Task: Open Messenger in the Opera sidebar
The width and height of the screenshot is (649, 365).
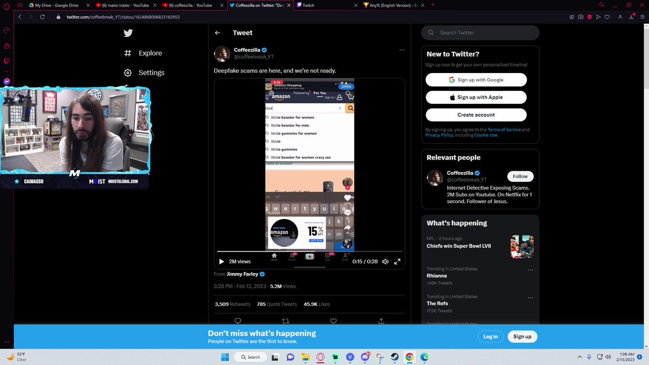Action: (6, 81)
